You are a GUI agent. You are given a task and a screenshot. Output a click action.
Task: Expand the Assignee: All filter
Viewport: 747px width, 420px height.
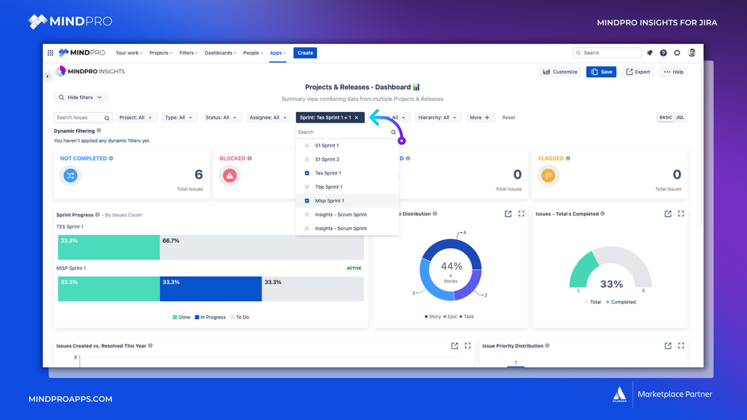pyautogui.click(x=268, y=117)
